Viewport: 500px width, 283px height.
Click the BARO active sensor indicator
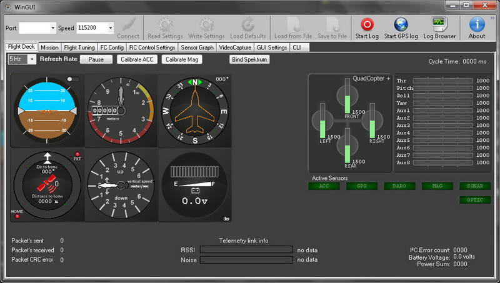pos(399,186)
